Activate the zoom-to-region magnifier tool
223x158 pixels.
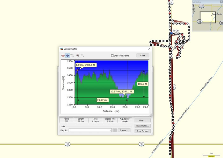pos(72,56)
